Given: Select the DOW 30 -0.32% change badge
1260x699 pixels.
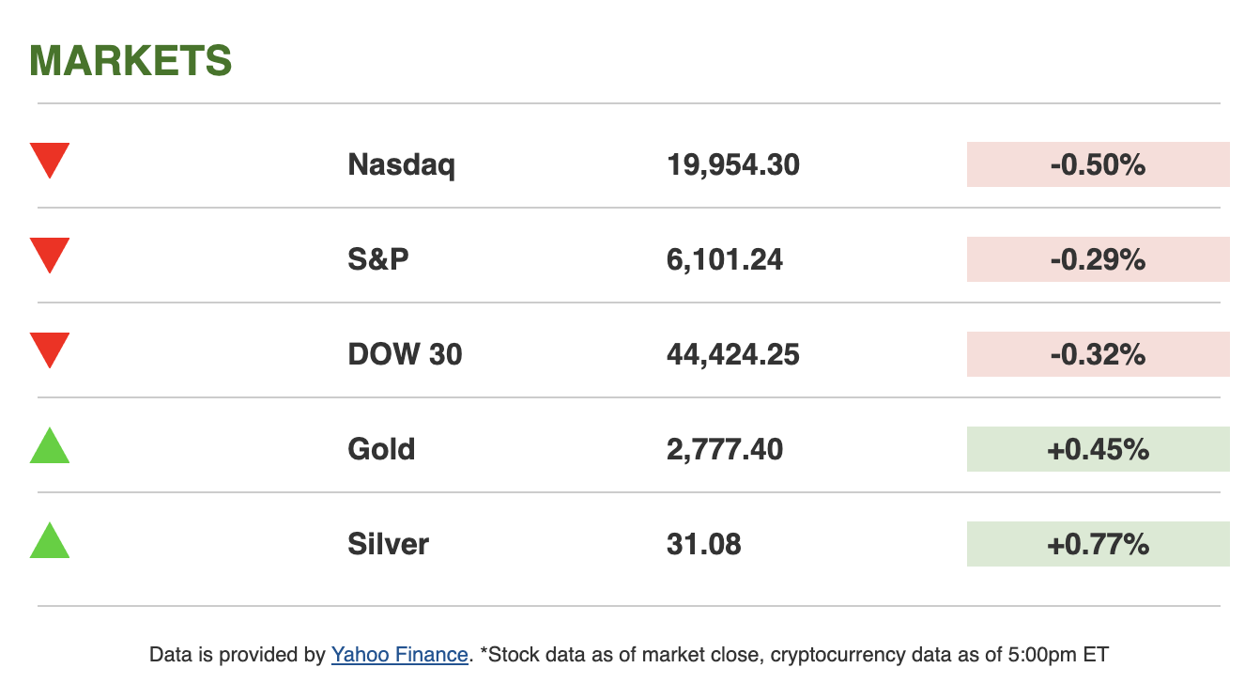Looking at the screenshot, I should (x=1098, y=354).
